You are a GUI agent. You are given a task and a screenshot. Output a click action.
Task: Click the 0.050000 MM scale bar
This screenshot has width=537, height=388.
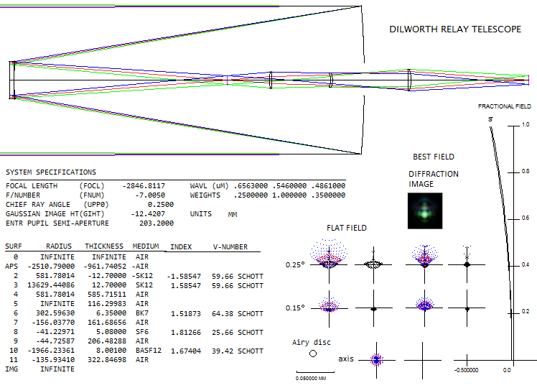coord(315,372)
